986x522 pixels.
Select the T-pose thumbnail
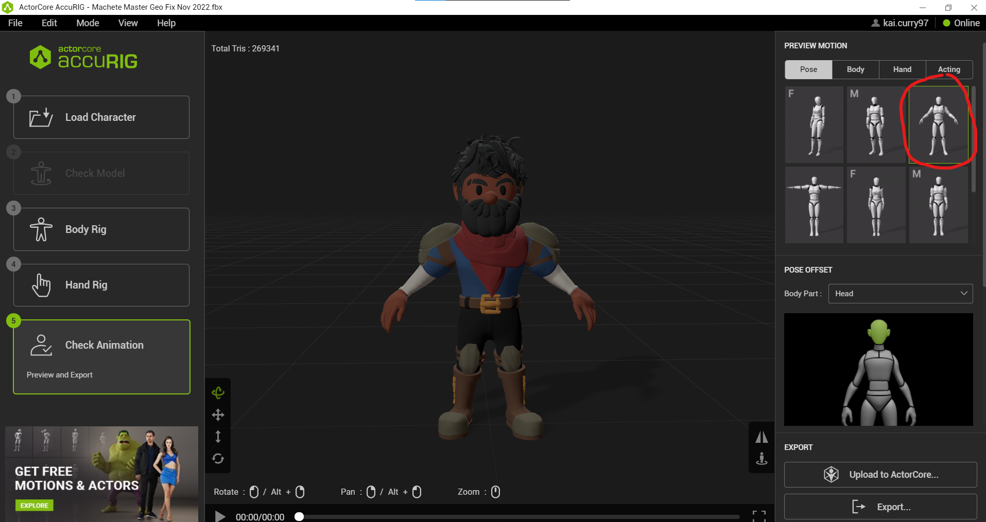[814, 205]
